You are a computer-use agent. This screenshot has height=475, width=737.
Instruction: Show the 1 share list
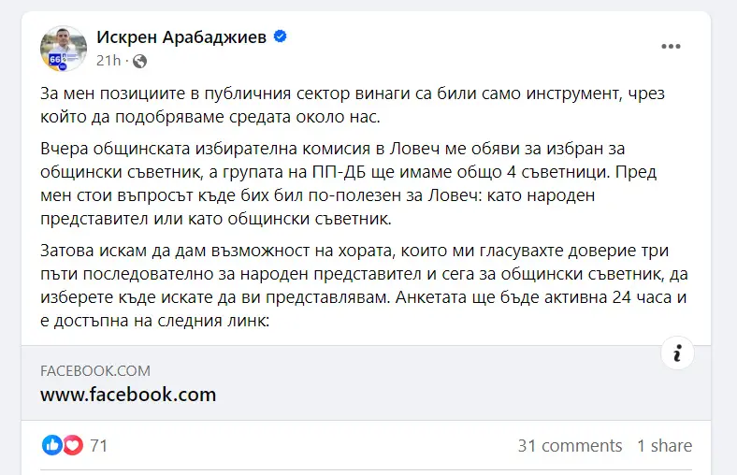click(x=664, y=446)
